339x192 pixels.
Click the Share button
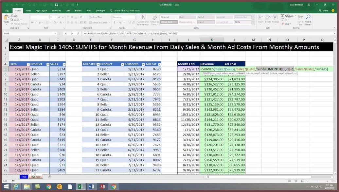pyautogui.click(x=324, y=10)
